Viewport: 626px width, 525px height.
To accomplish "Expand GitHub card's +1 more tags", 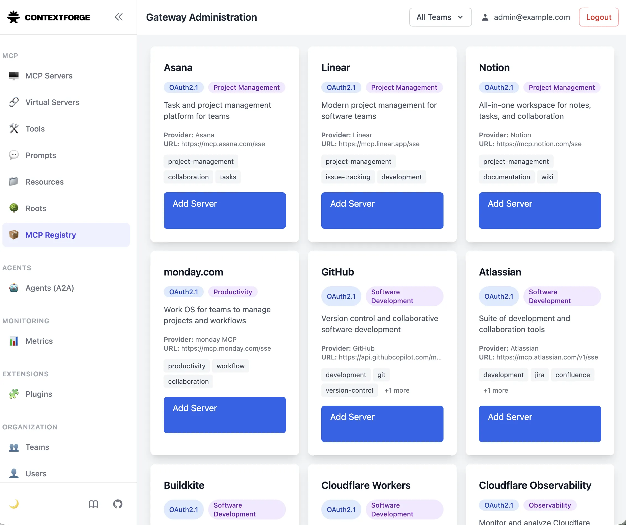I will coord(397,390).
